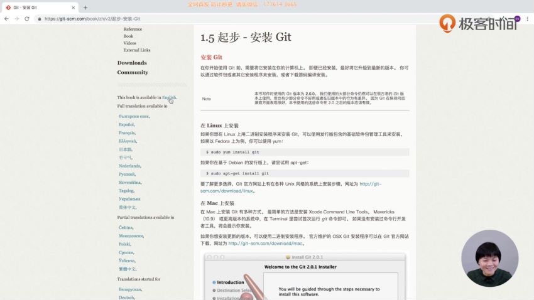The image size is (534, 300).
Task: Open the Македонски partial translation
Action: pos(131,236)
